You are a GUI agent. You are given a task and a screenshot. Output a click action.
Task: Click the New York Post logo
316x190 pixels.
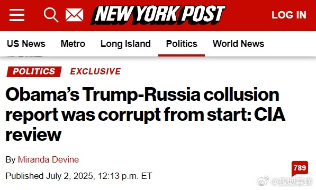pyautogui.click(x=158, y=15)
